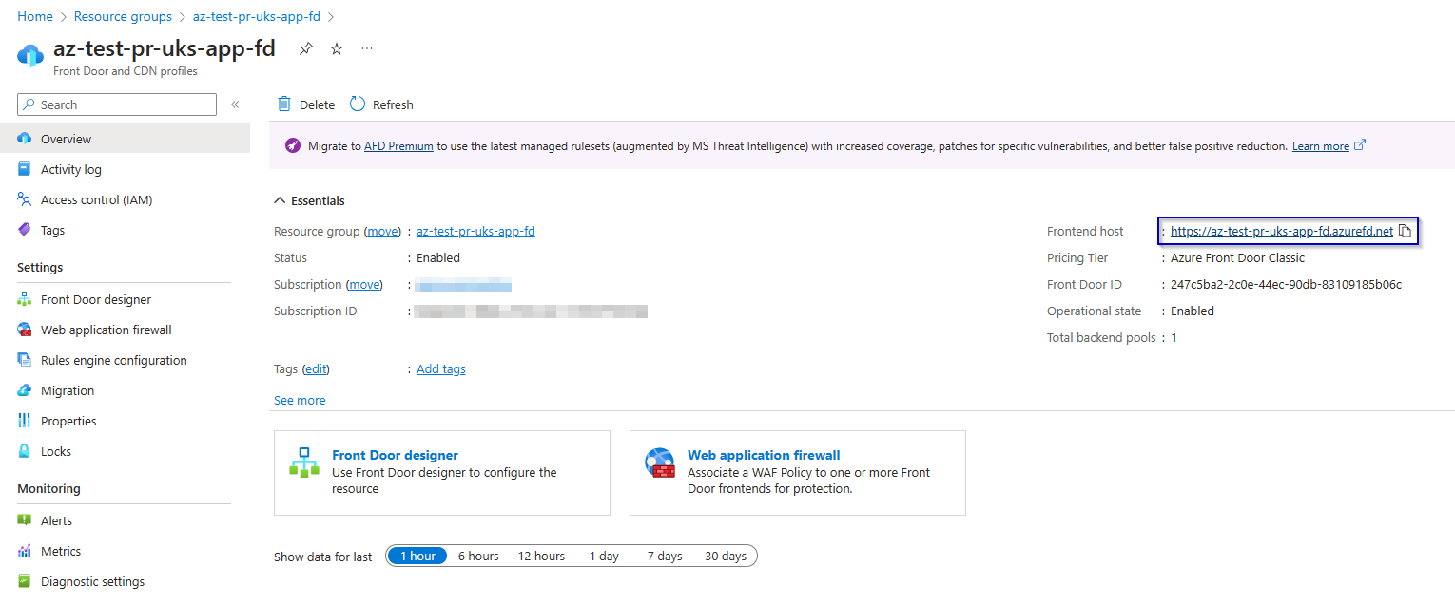Click the az-test-pr-uks-app-fd breadcrumb
This screenshot has width=1455, height=604.
pos(257,16)
